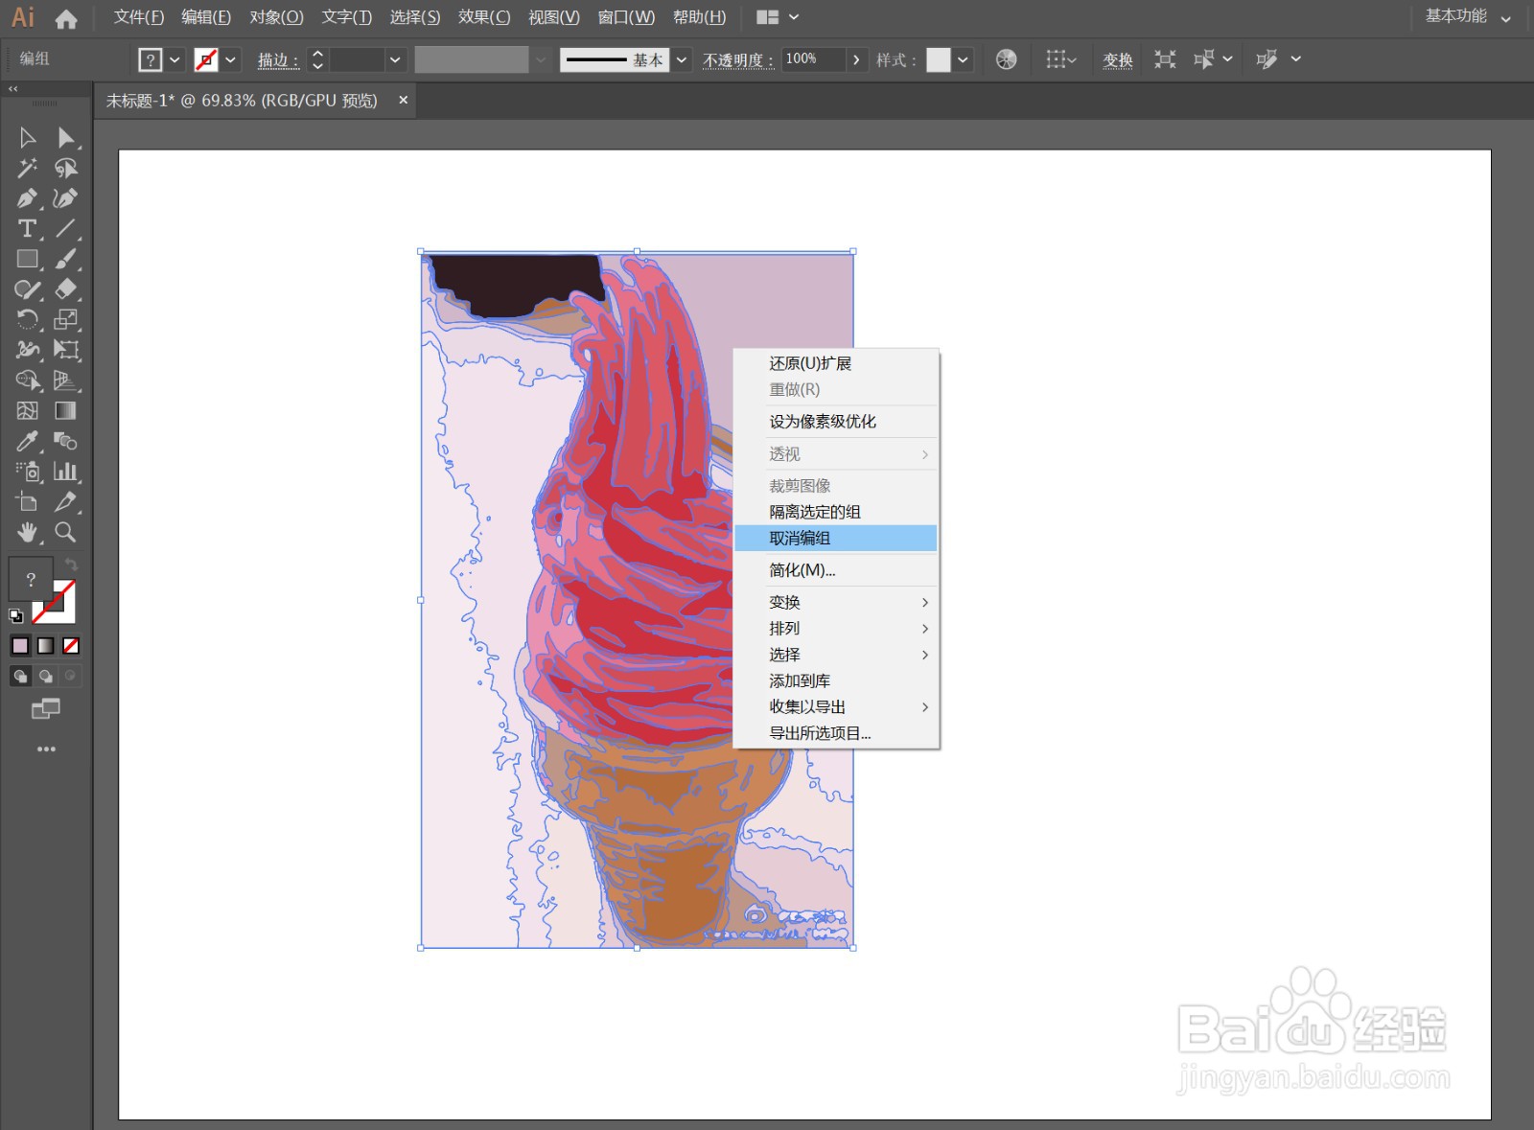Image resolution: width=1534 pixels, height=1130 pixels.
Task: Click 变换 button in control bar
Action: click(x=1118, y=60)
